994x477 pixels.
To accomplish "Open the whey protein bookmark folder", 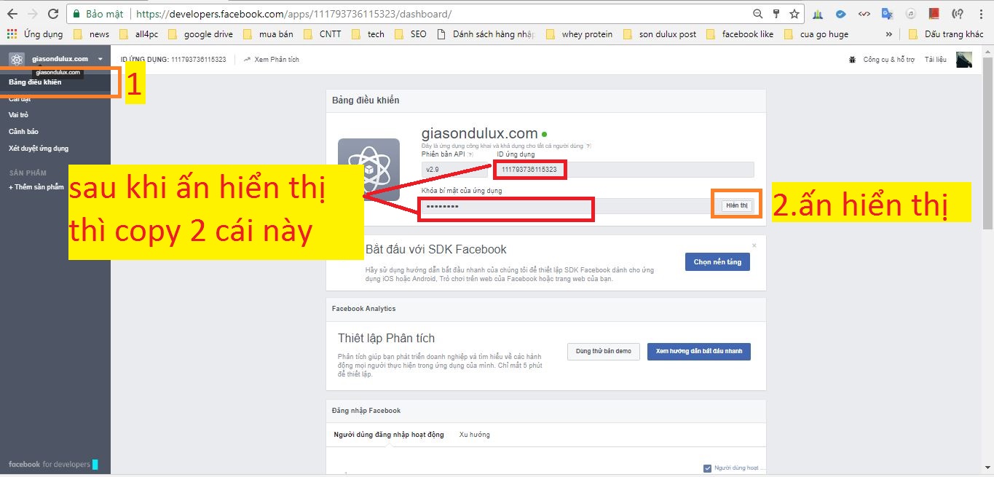I will click(579, 34).
